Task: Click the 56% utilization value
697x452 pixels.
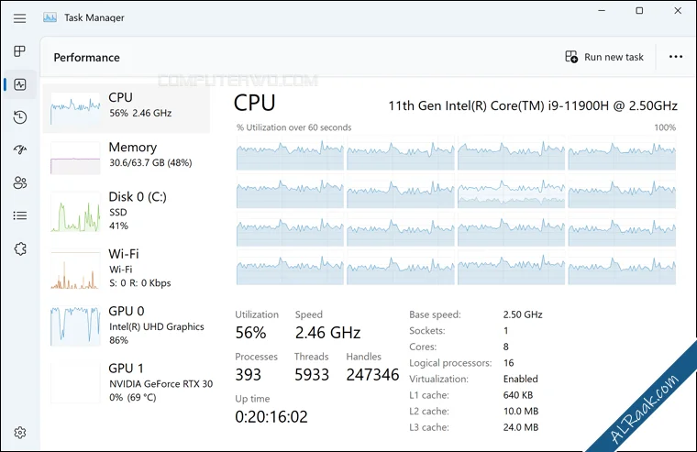Action: (250, 333)
